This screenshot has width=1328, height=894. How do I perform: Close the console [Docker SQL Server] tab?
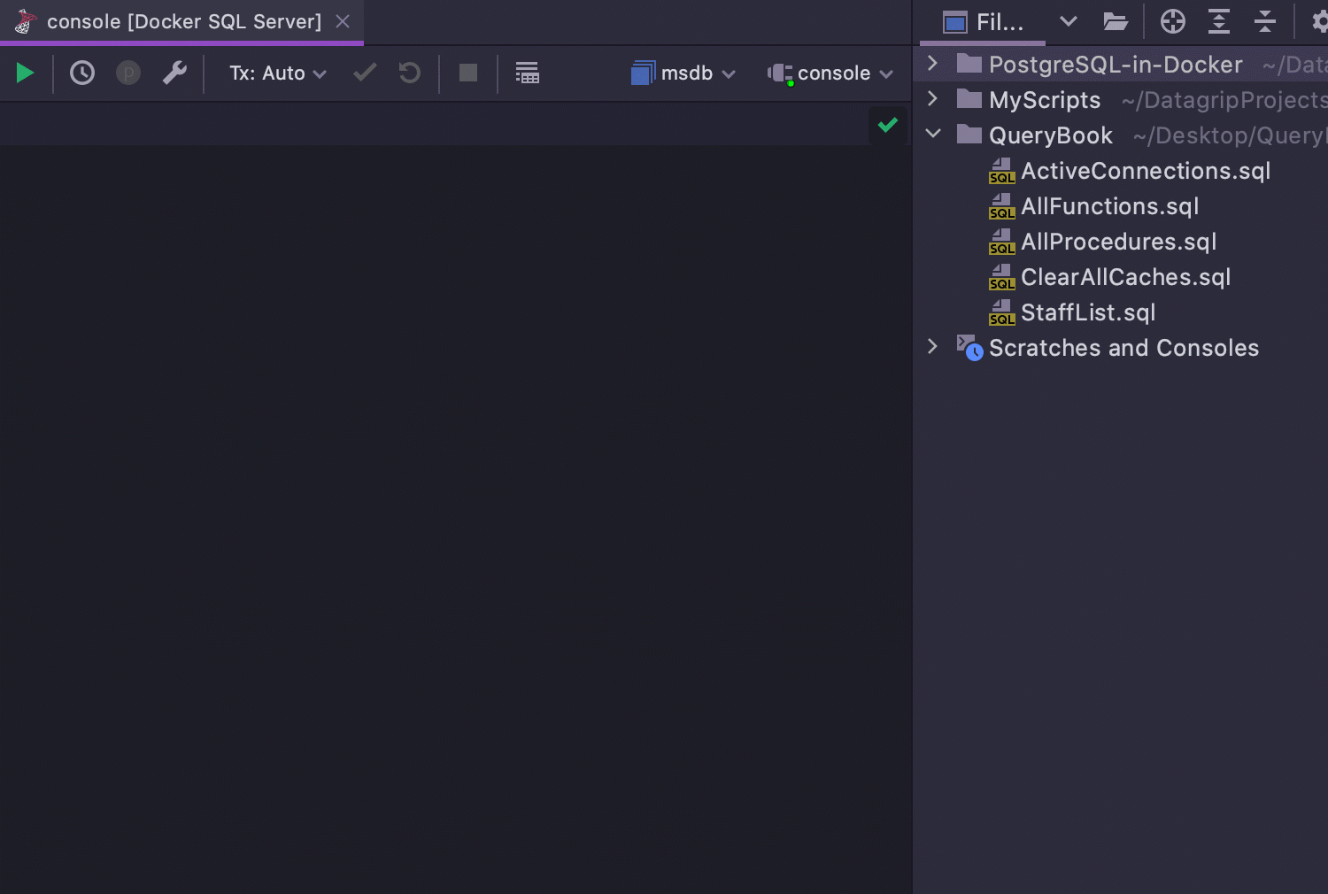point(343,21)
